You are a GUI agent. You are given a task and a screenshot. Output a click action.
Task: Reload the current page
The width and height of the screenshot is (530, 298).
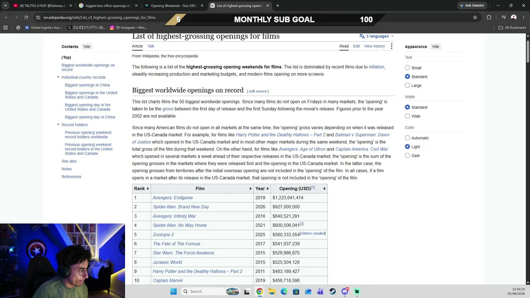tap(26, 17)
